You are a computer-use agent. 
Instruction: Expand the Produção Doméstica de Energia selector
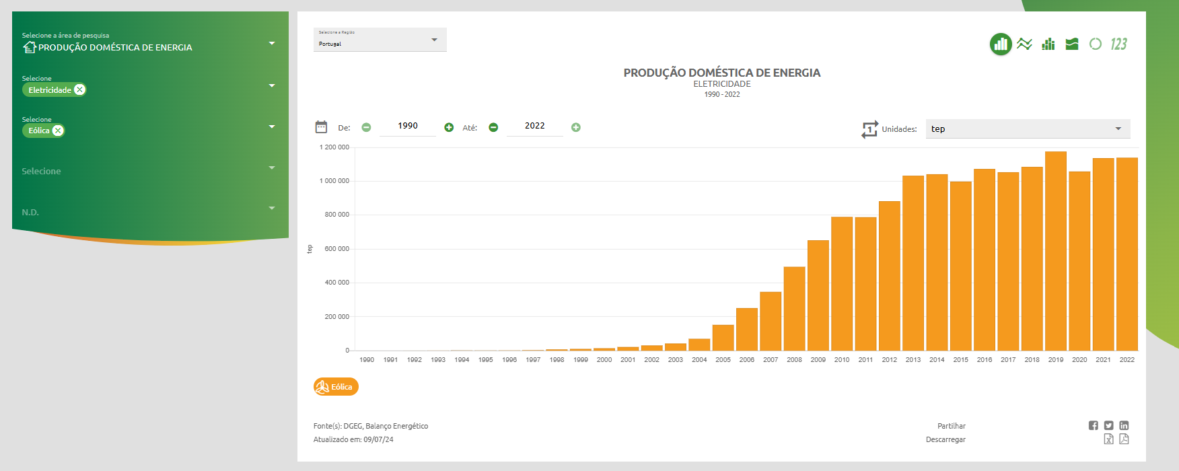tap(272, 44)
